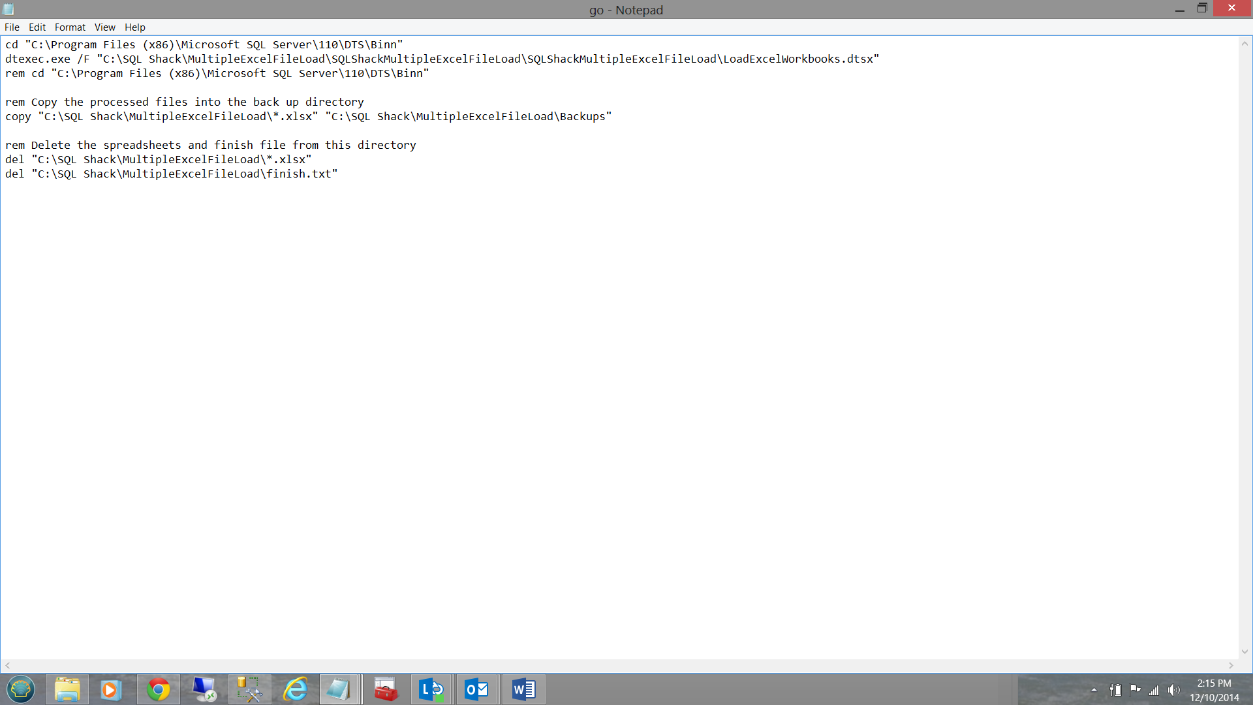
Task: Show hidden system tray icons
Action: click(1094, 690)
